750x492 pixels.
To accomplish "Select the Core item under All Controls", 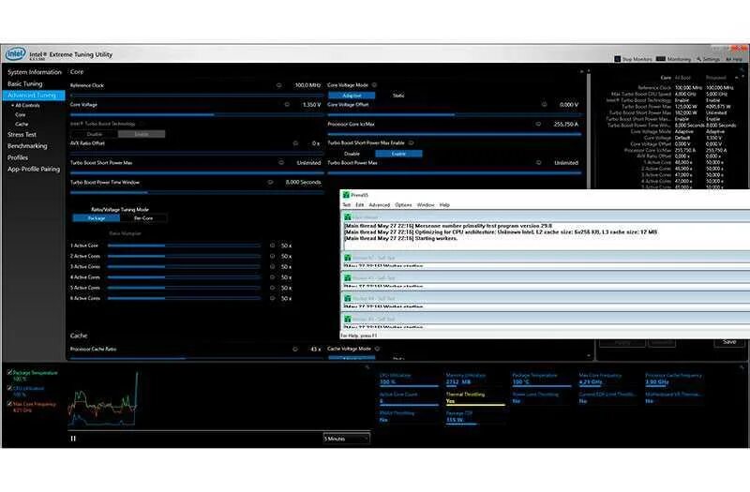I will (x=20, y=114).
